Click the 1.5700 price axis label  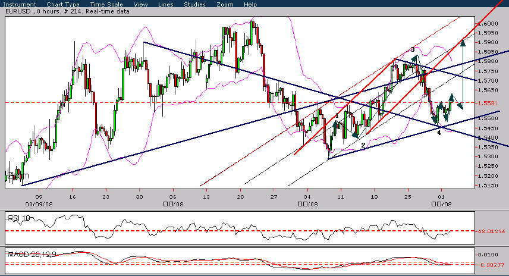pos(488,80)
